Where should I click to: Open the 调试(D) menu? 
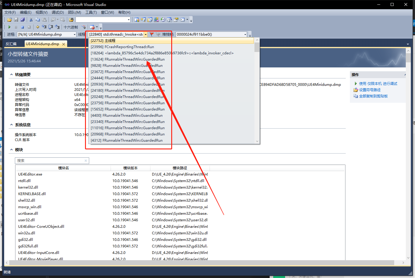pos(58,12)
